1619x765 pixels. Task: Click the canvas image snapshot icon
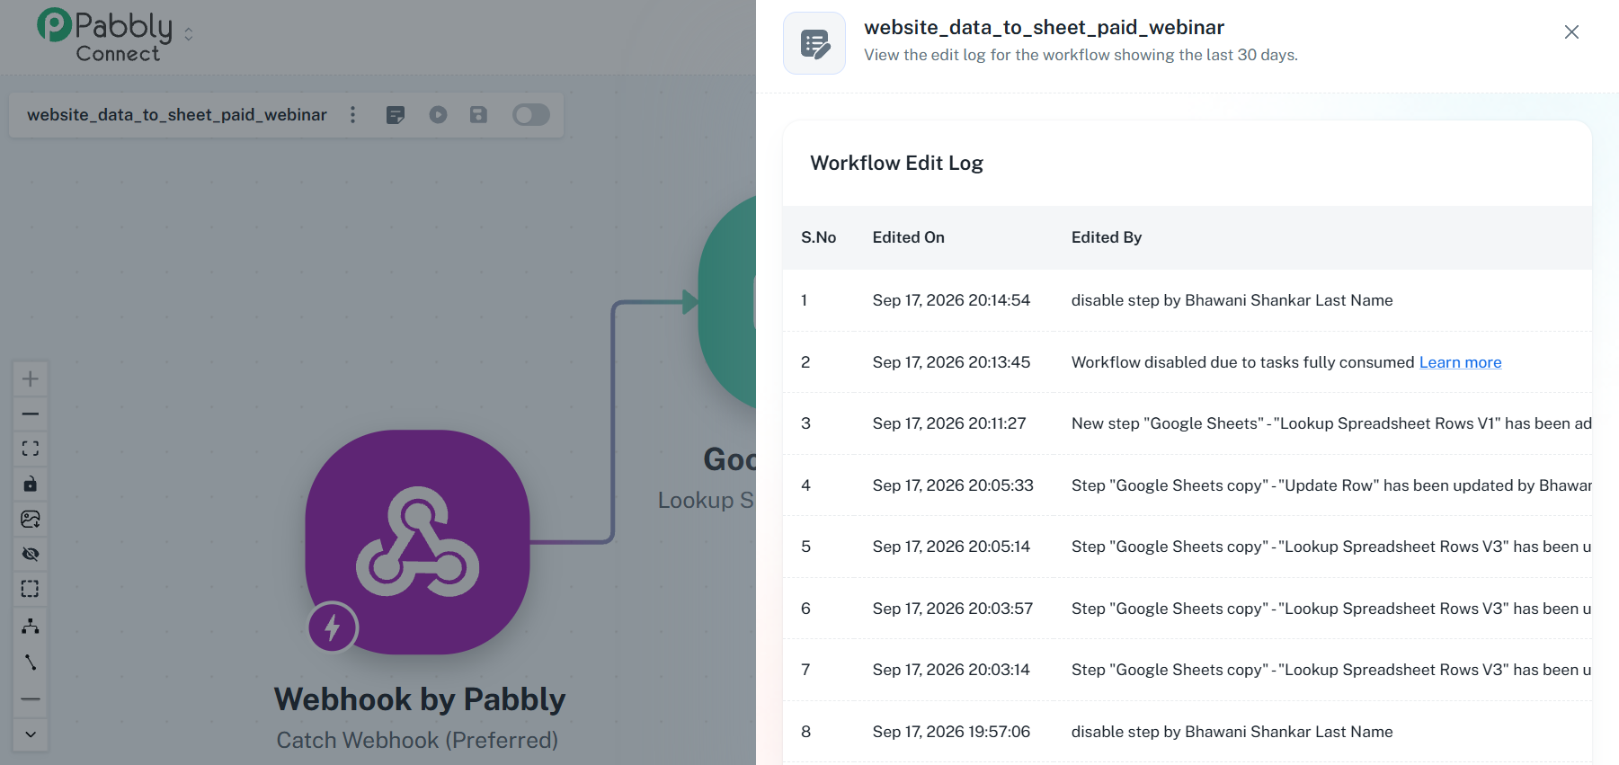[31, 519]
